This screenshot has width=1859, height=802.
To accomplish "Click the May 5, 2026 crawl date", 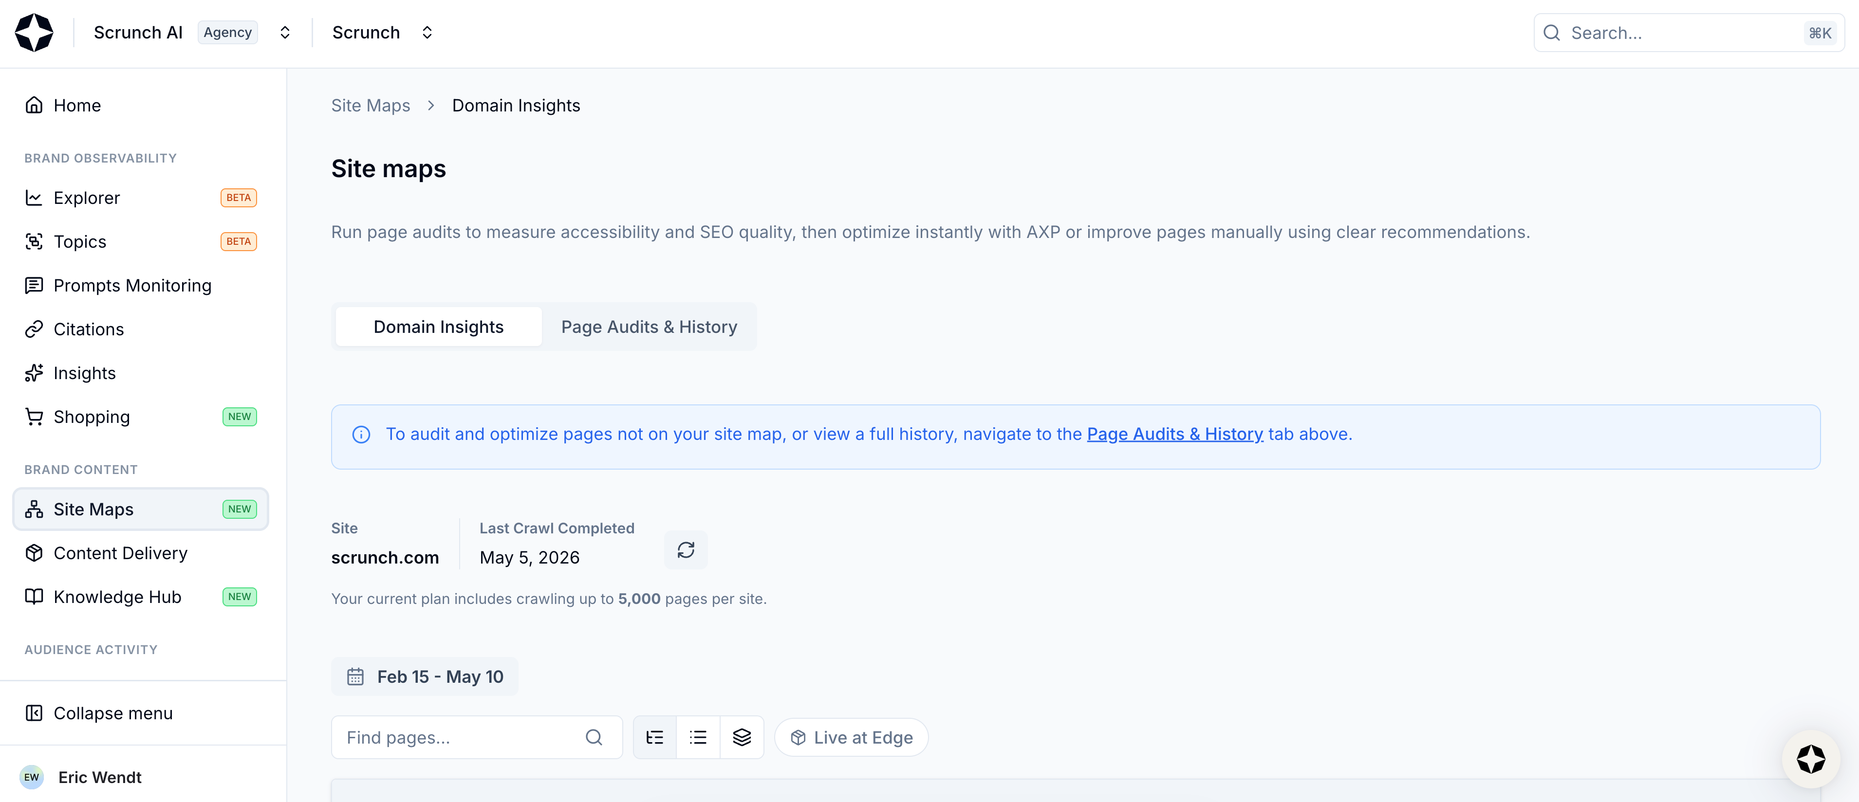I will (530, 558).
